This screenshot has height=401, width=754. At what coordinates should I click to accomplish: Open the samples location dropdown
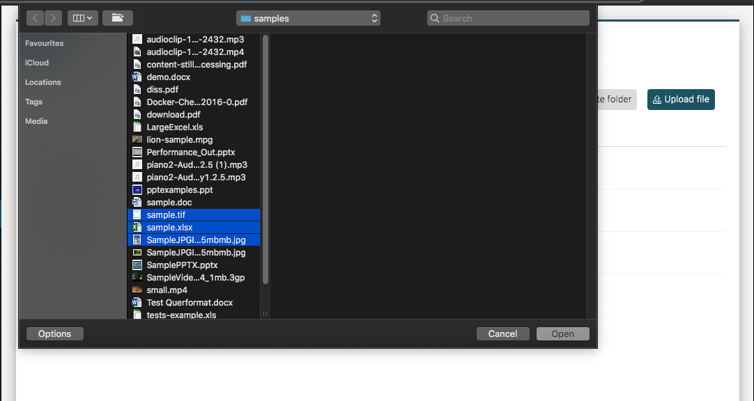click(308, 17)
